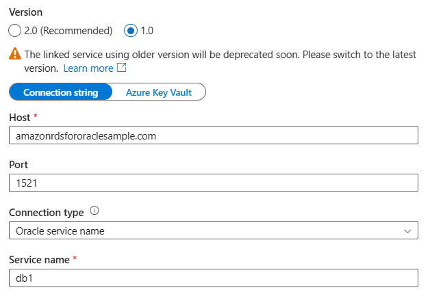The height and width of the screenshot is (292, 430).
Task: Click the Connection type label text
Action: pos(47,213)
